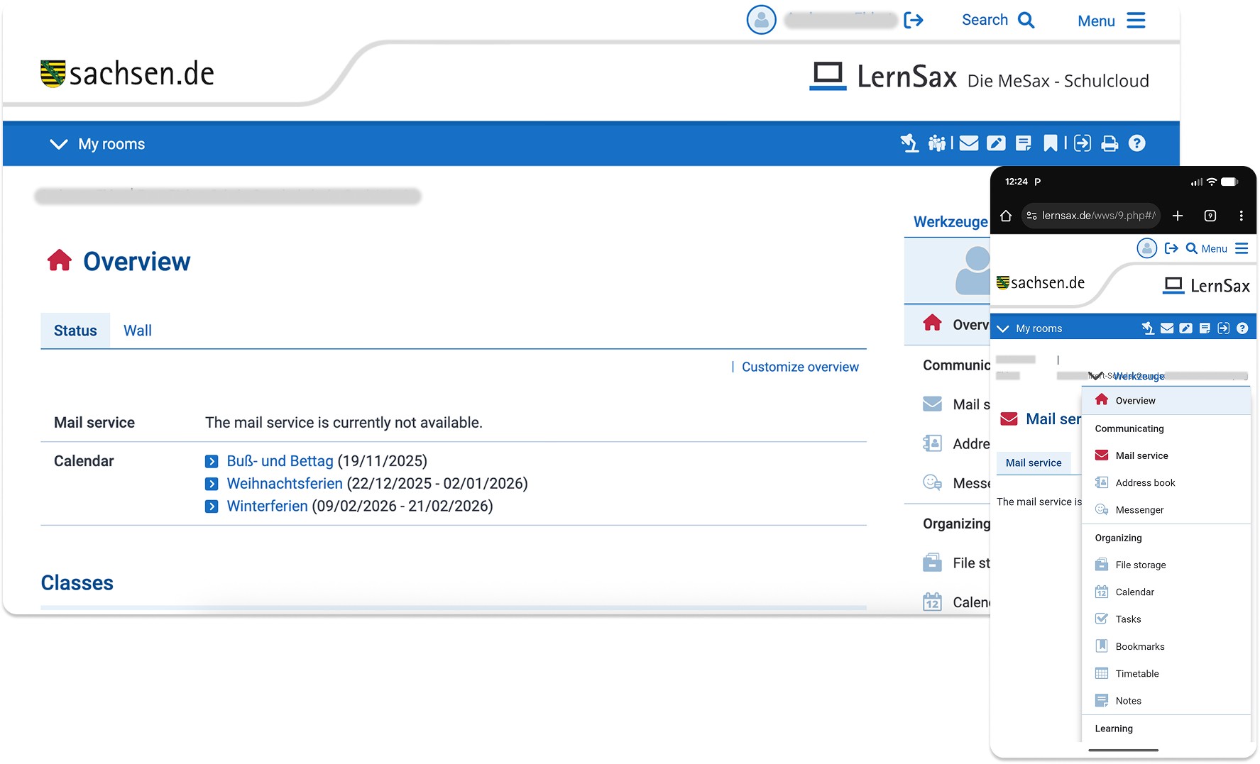The width and height of the screenshot is (1260, 764).
Task: Select Bookmarks in the phone menu
Action: (1166, 646)
